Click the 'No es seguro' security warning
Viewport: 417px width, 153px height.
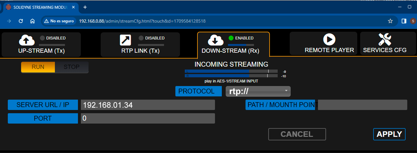[x=59, y=21]
